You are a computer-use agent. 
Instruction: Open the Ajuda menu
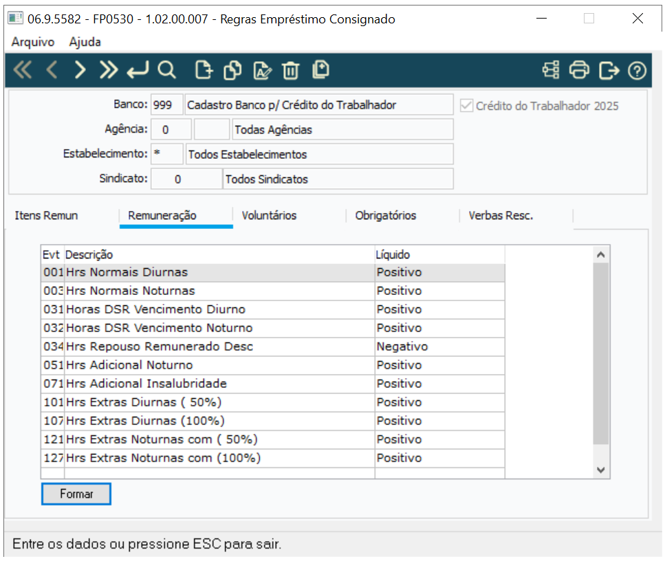pyautogui.click(x=85, y=42)
